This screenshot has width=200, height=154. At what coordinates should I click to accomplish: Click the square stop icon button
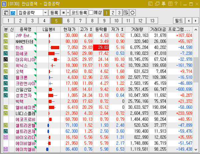point(64,13)
